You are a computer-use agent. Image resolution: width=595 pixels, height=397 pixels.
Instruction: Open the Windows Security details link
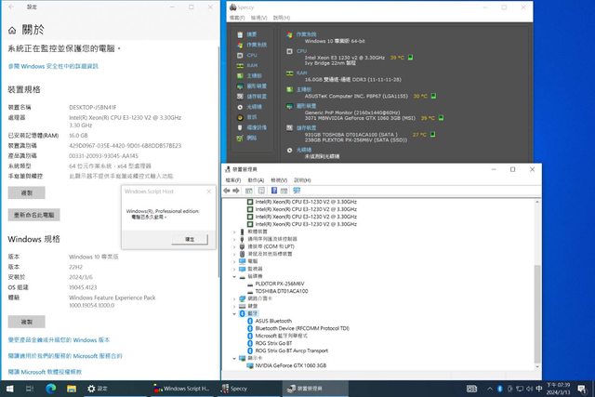click(x=53, y=66)
